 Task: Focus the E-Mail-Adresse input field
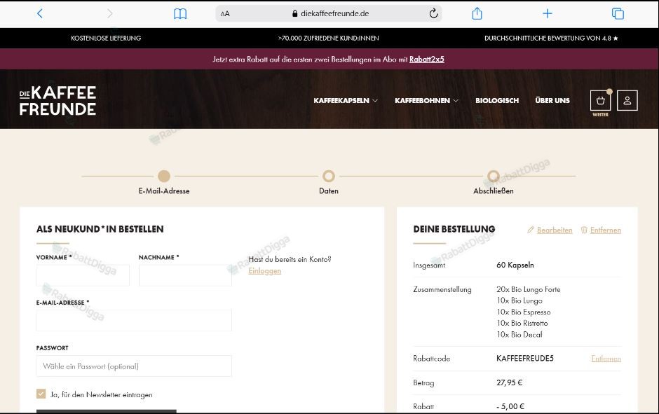[x=134, y=320]
